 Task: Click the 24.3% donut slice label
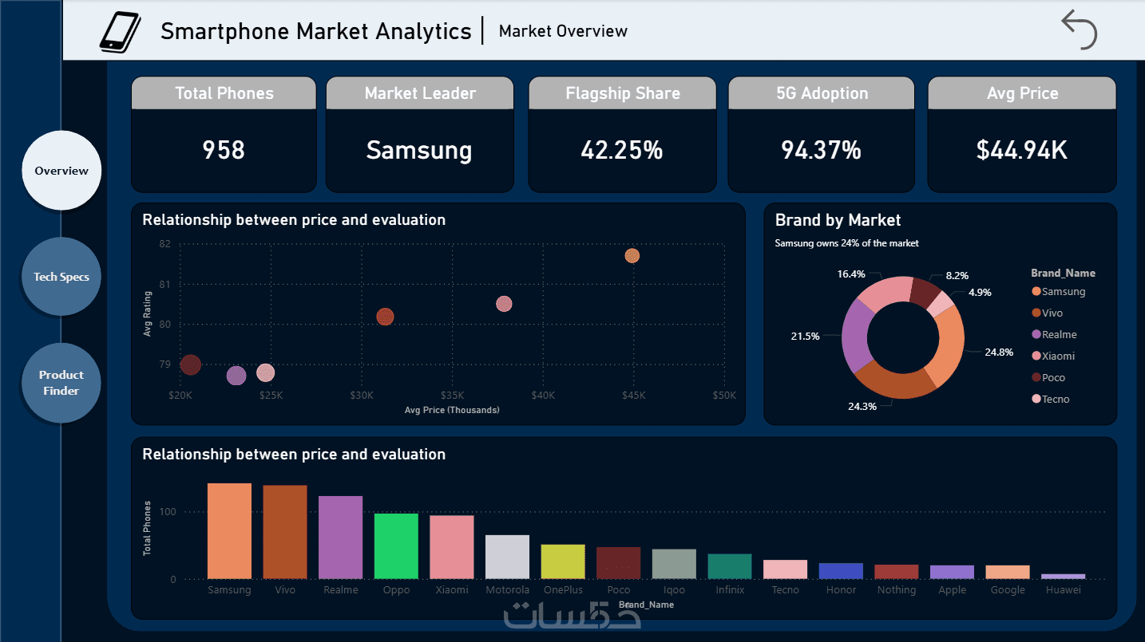pos(862,406)
